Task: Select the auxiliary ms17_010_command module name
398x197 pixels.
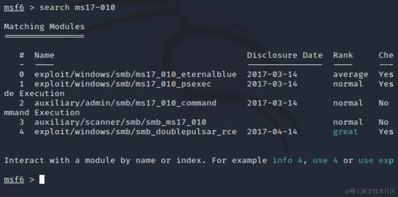Action: click(125, 103)
